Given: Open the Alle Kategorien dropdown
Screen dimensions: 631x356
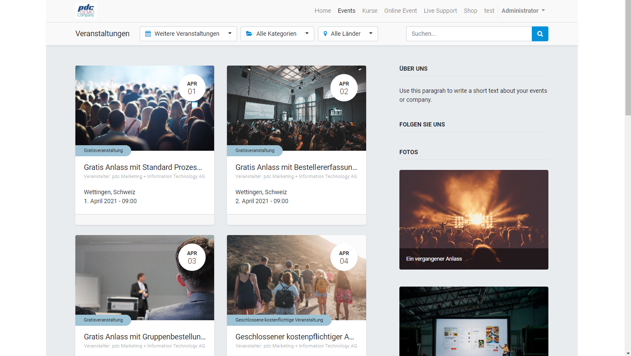Looking at the screenshot, I should [x=277, y=34].
